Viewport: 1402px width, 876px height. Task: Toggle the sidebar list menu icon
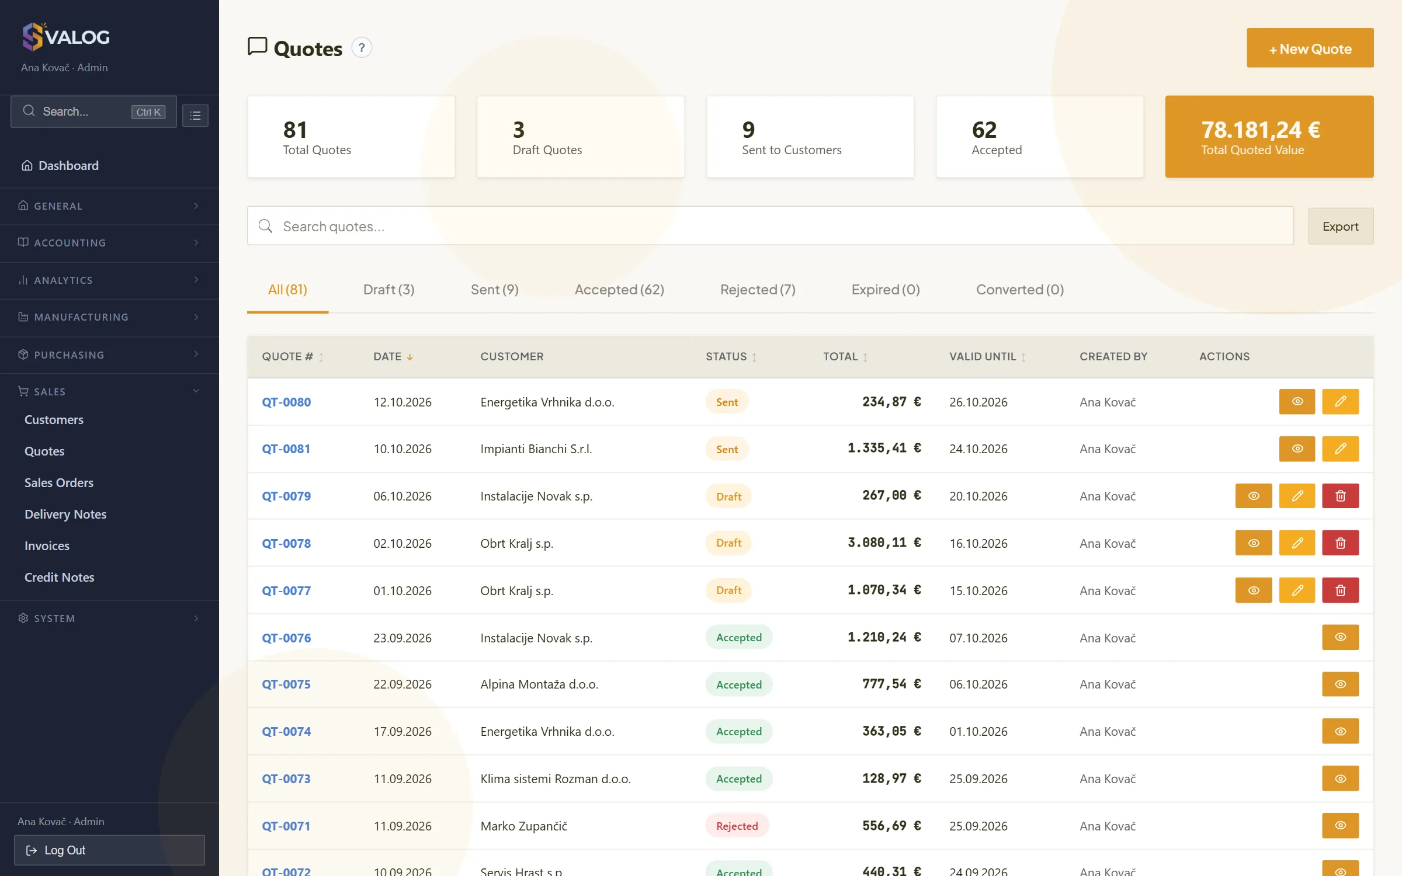(195, 115)
